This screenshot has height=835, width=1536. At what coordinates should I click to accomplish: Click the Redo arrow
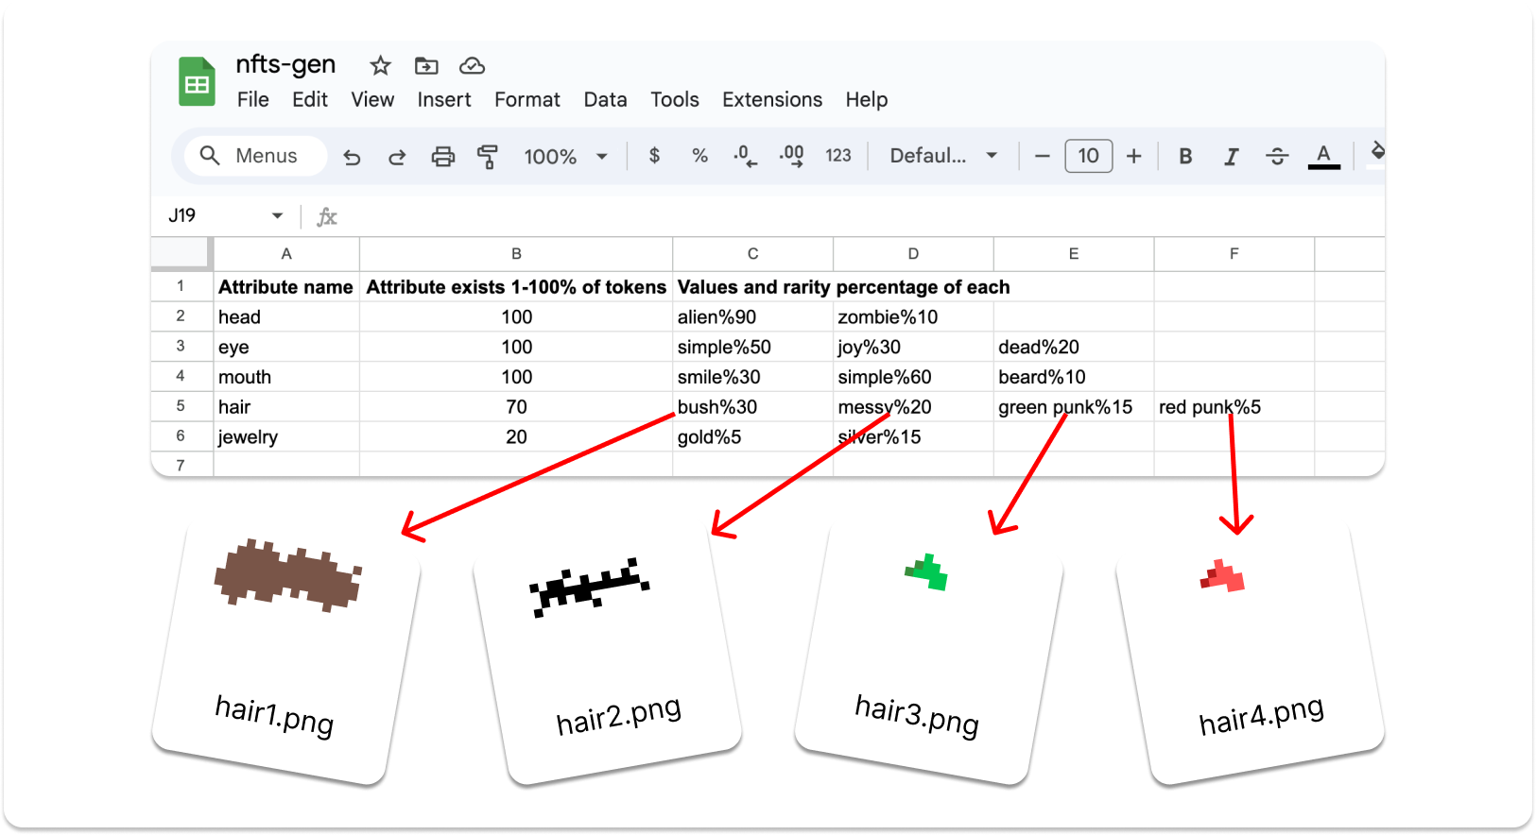[x=397, y=157]
